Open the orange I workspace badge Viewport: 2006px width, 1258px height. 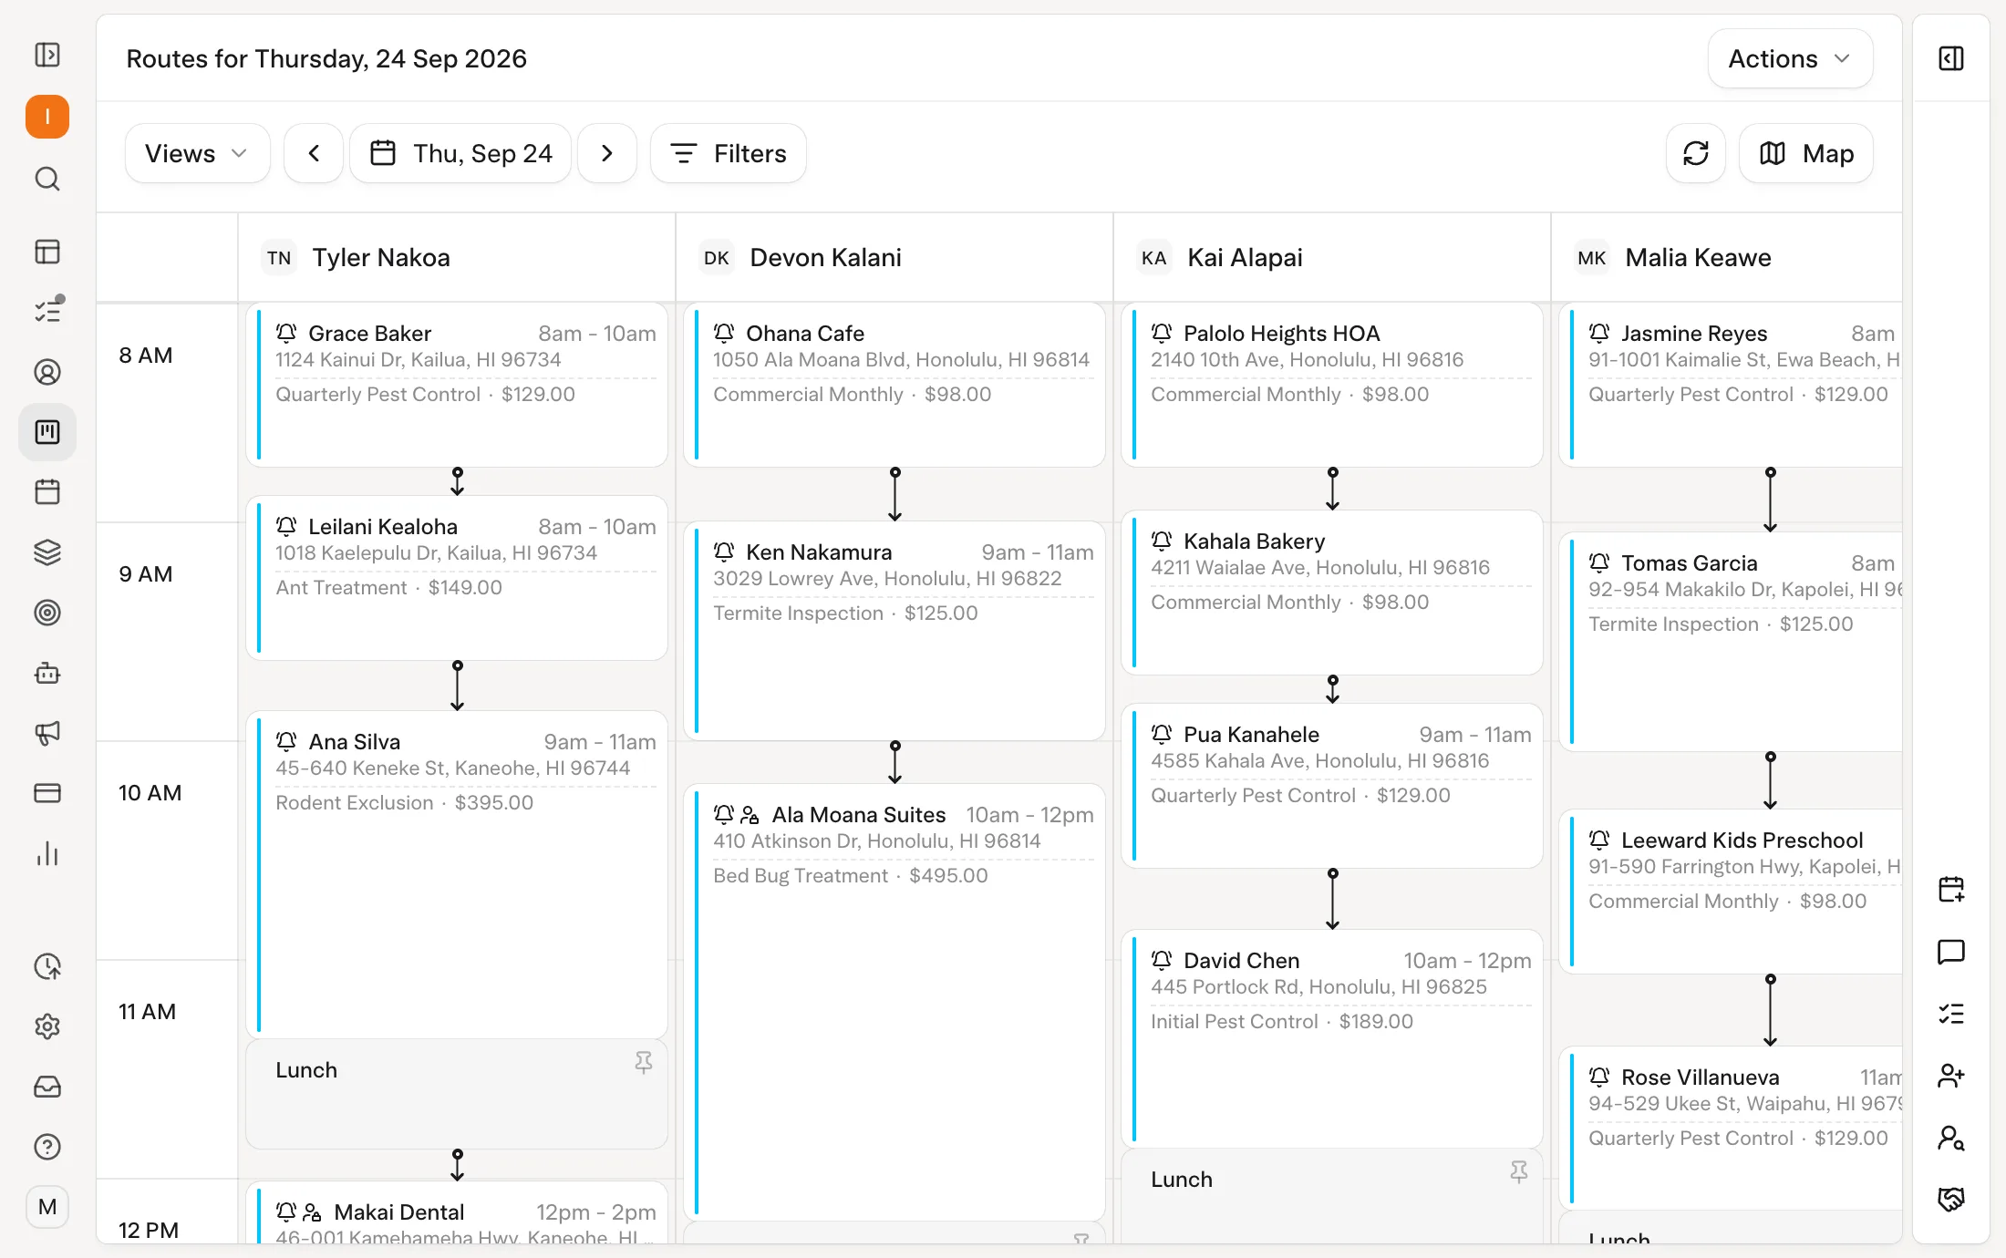tap(47, 117)
